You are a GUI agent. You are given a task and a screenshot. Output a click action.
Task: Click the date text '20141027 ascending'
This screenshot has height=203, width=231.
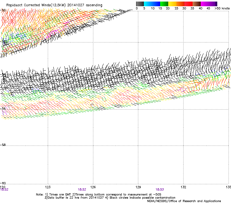[x=85, y=5]
